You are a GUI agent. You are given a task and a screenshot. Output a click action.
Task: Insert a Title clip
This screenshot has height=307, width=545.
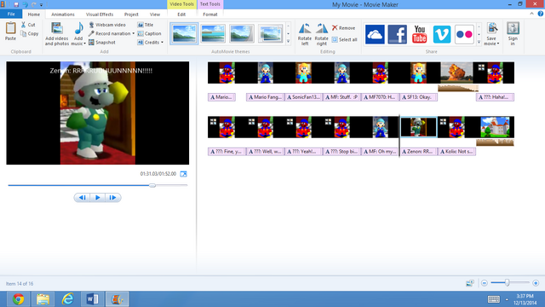click(x=146, y=25)
